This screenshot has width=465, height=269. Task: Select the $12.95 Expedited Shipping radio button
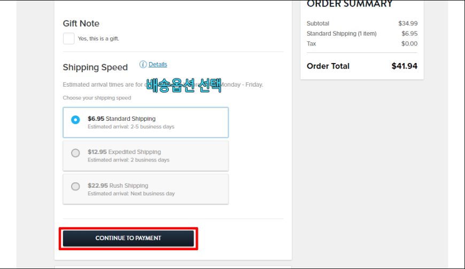coord(75,153)
